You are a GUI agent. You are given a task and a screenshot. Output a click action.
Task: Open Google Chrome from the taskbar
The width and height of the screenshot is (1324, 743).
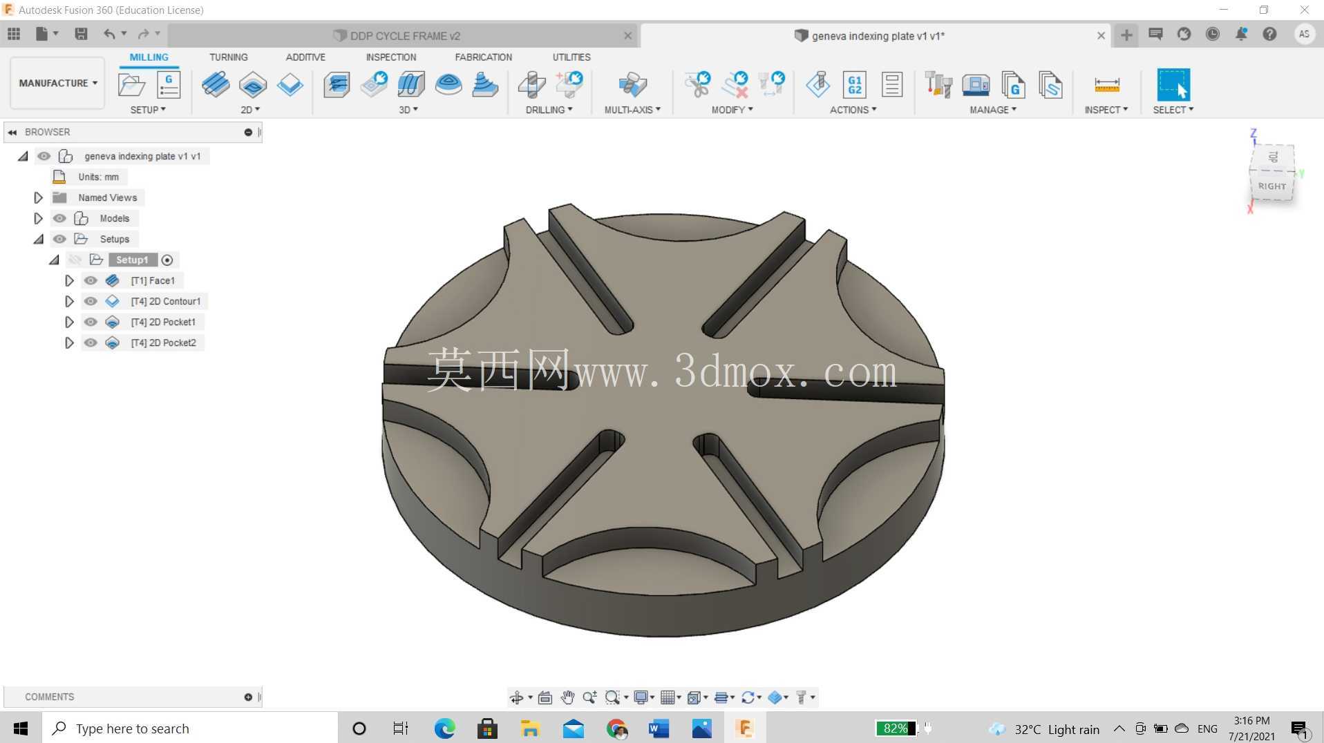tap(616, 728)
